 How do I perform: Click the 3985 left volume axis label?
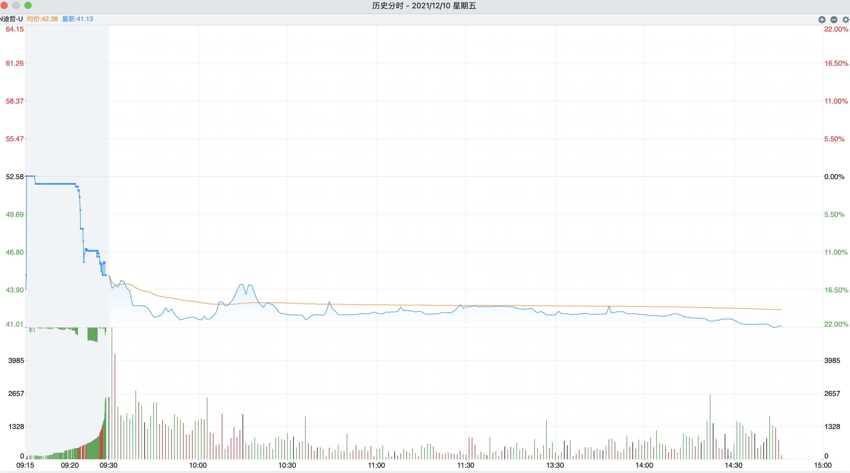coord(16,361)
